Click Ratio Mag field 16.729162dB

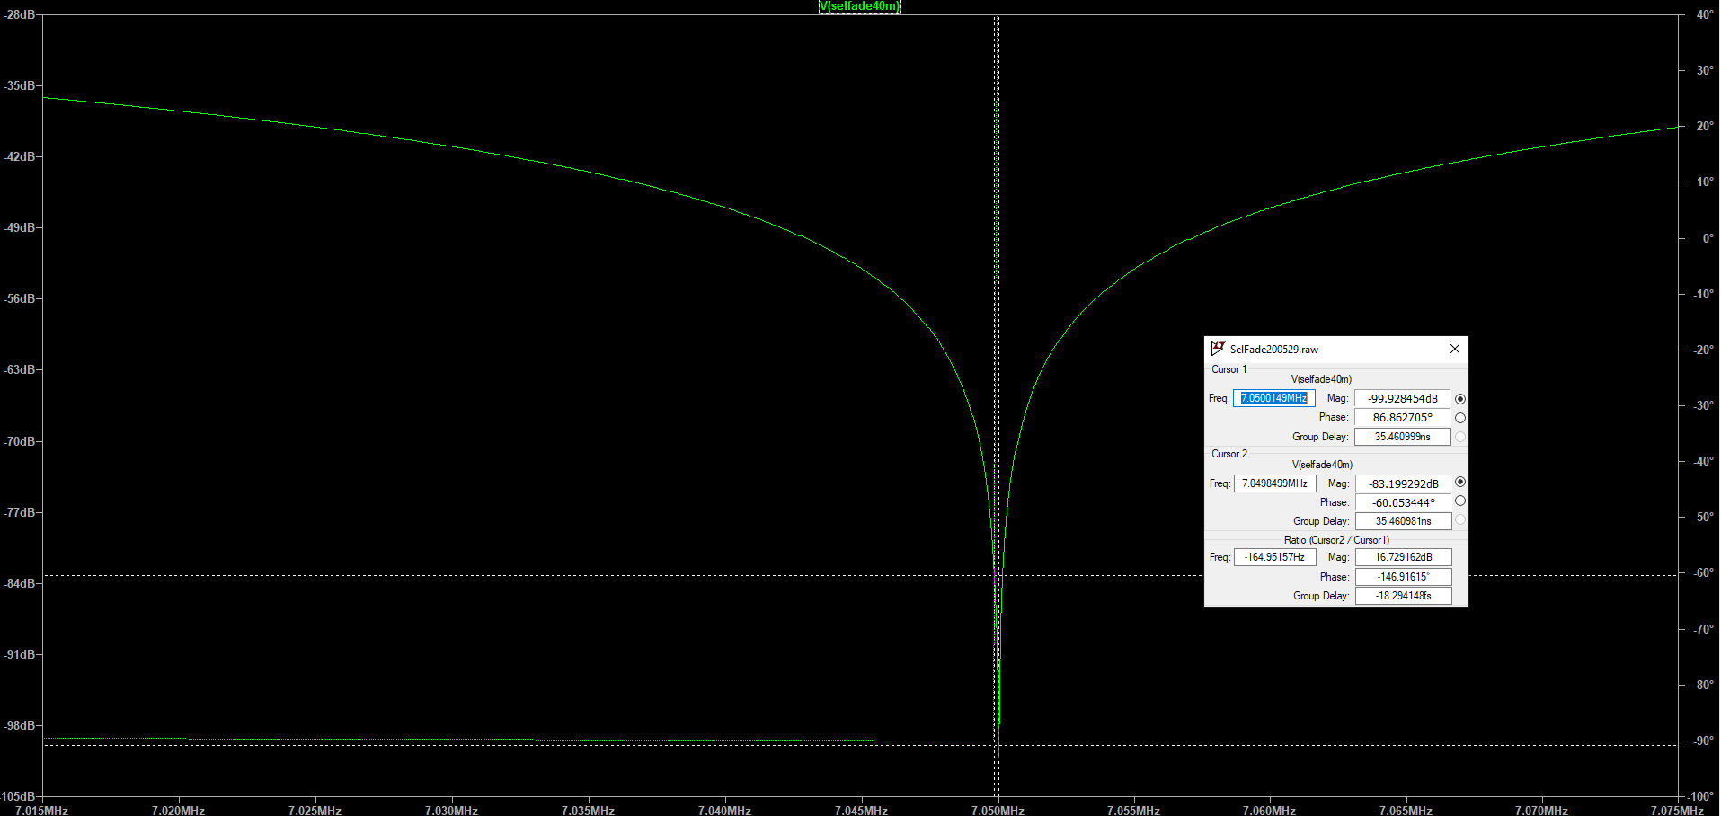point(1404,557)
